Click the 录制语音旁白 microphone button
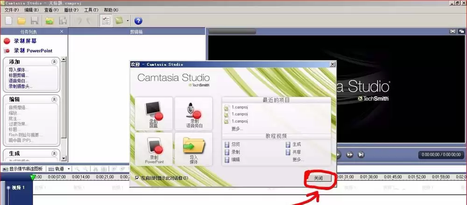This screenshot has width=467, height=205. pos(193,114)
